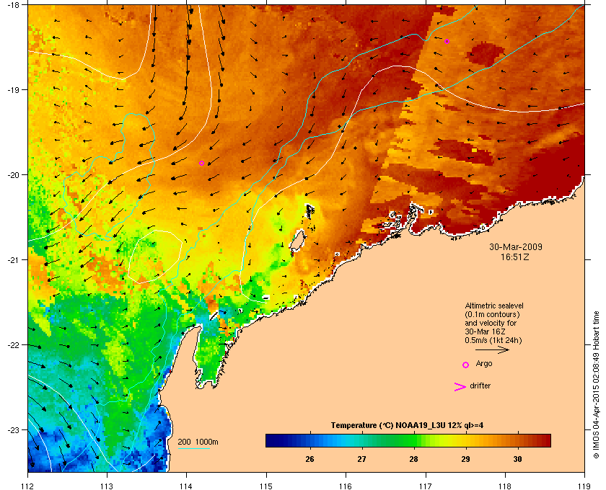Click the latitude axis label -18
Image resolution: width=606 pixels, height=490 pixels.
coord(13,4)
